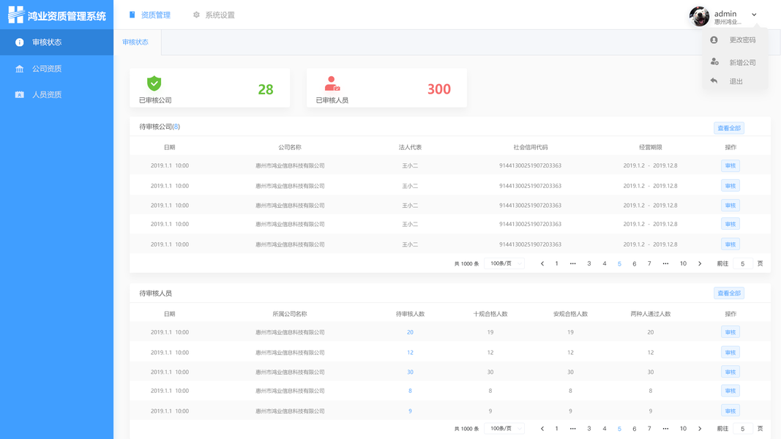Open 100条/页 dropdown in personnel table
Image resolution: width=781 pixels, height=439 pixels.
[504, 429]
